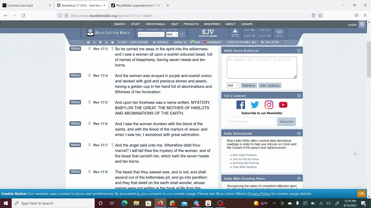Click the Print icon
Viewport: 371px width, 208px height.
279,33
